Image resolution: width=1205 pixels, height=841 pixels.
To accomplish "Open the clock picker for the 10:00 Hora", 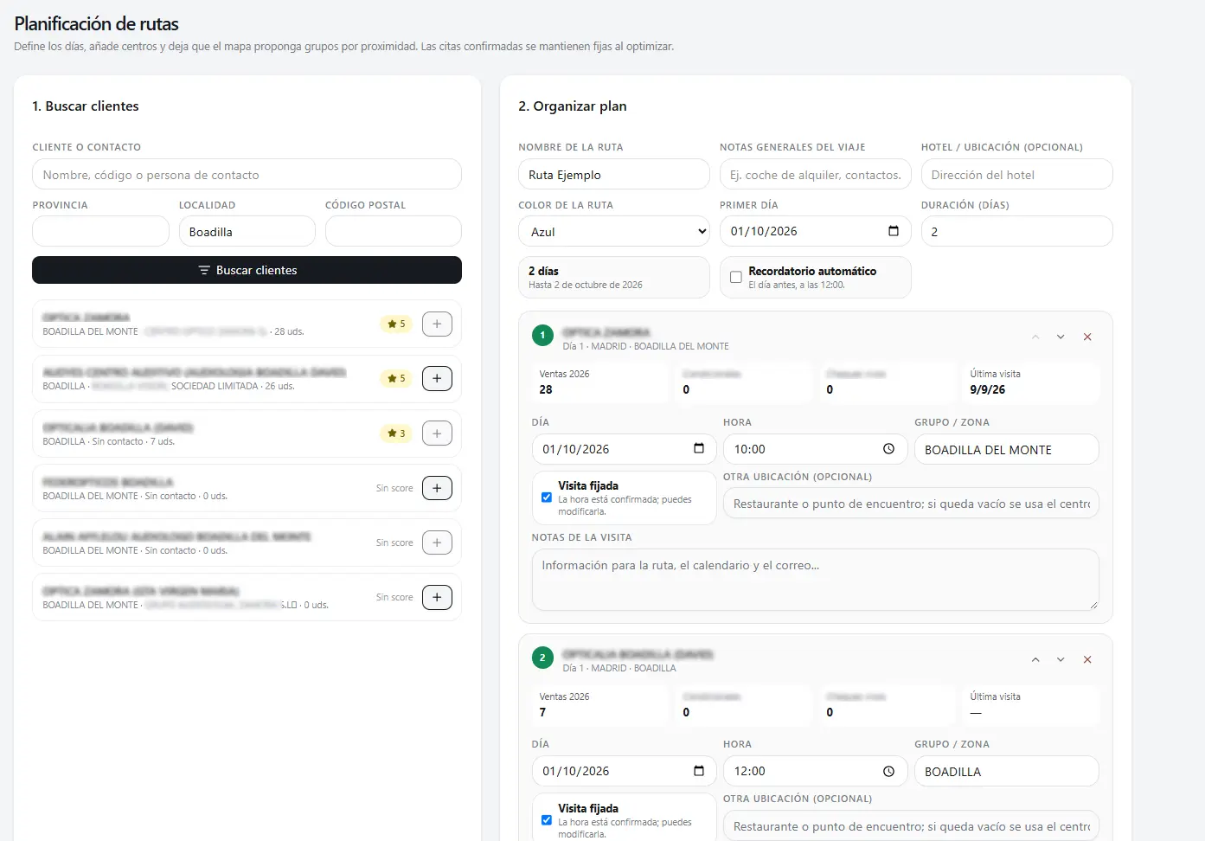I will [888, 448].
